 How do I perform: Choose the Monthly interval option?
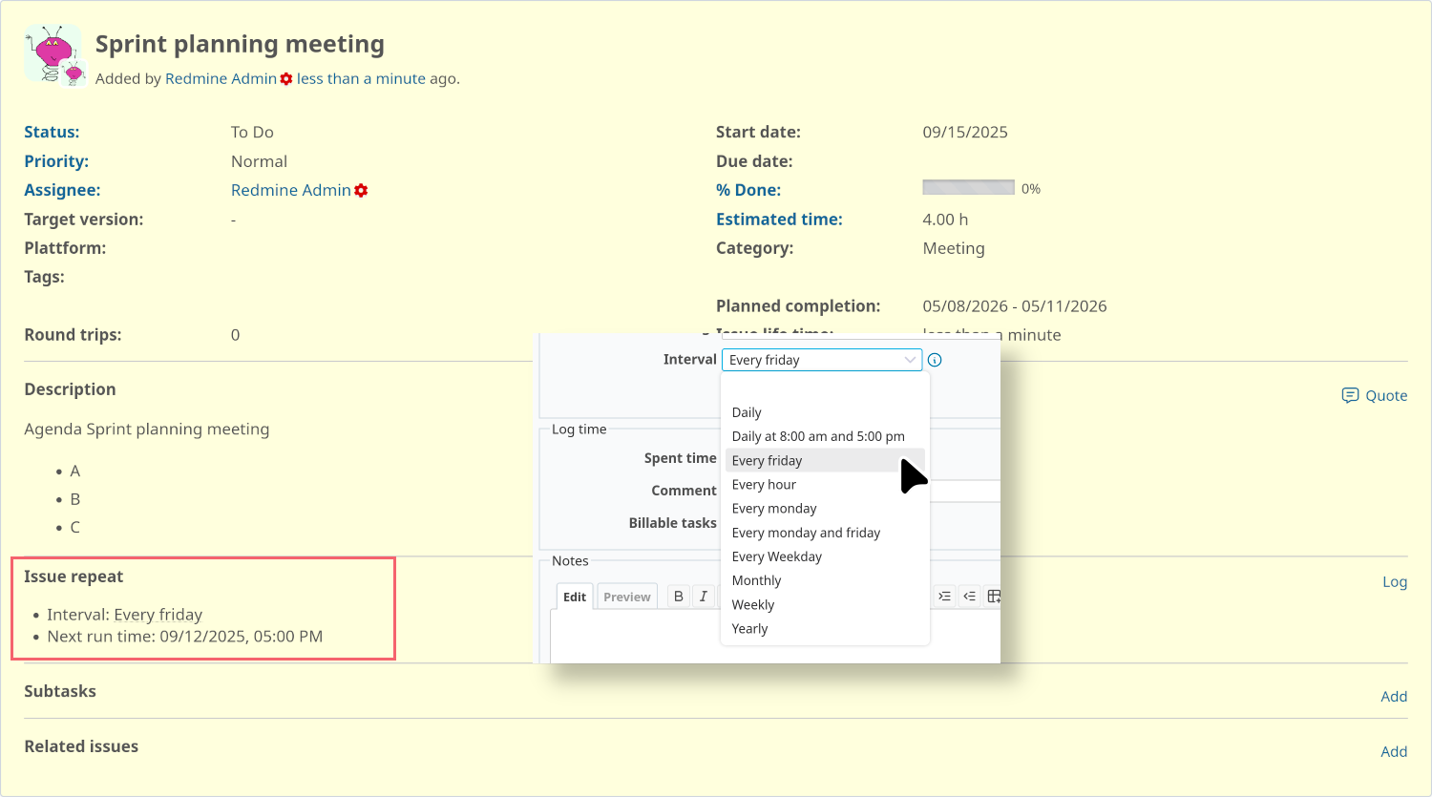pos(825,580)
